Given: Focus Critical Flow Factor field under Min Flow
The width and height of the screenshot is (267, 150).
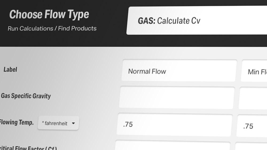Looking at the screenshot, I should pos(251,146).
